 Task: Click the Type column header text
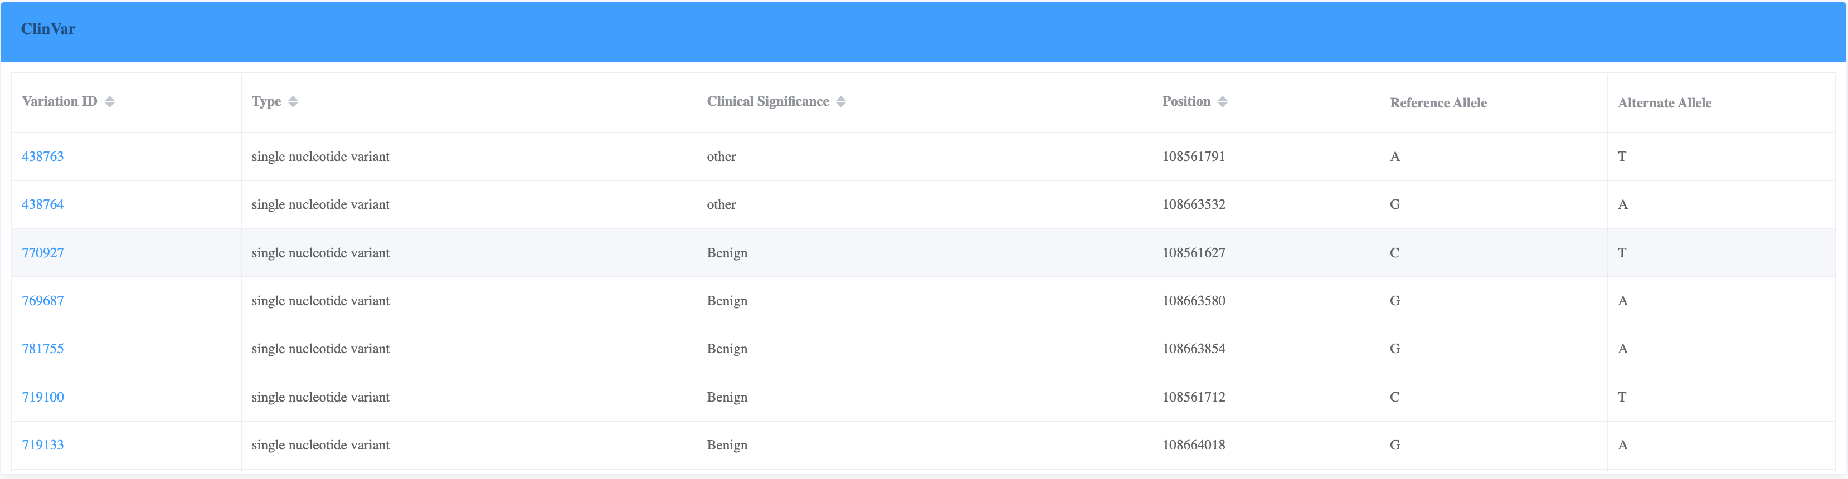click(x=266, y=102)
